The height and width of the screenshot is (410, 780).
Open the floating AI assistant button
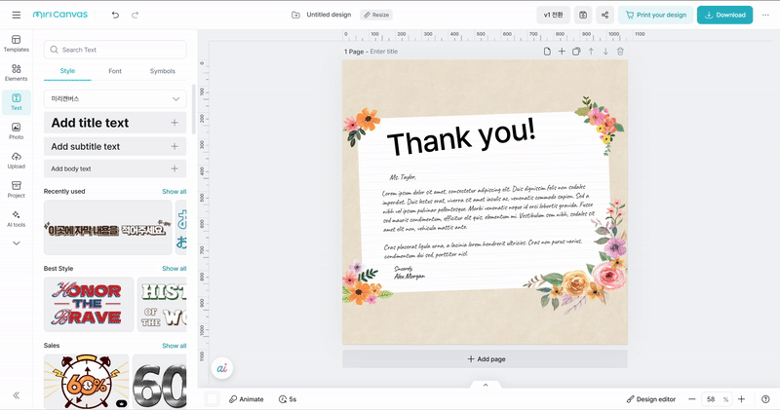pyautogui.click(x=222, y=368)
